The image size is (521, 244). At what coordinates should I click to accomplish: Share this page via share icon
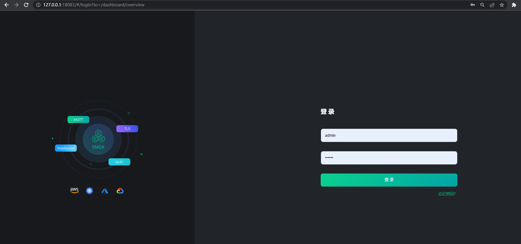[492, 5]
